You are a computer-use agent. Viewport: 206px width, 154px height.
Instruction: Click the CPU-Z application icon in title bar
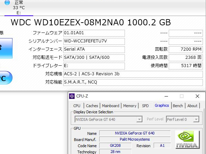click(72, 96)
